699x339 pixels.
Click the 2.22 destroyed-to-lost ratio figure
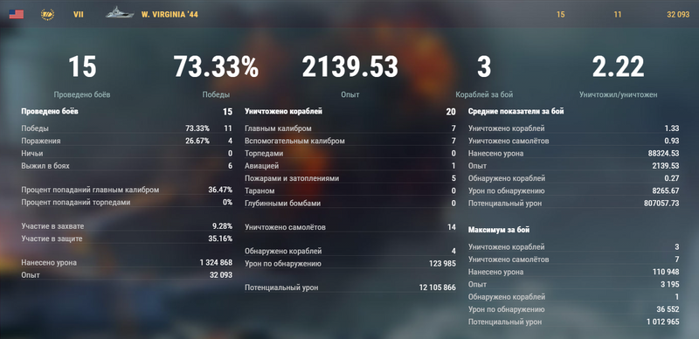click(x=618, y=67)
